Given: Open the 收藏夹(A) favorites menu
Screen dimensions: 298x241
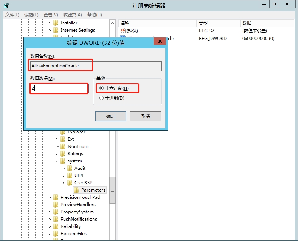Looking at the screenshot, I should pos(73,15).
